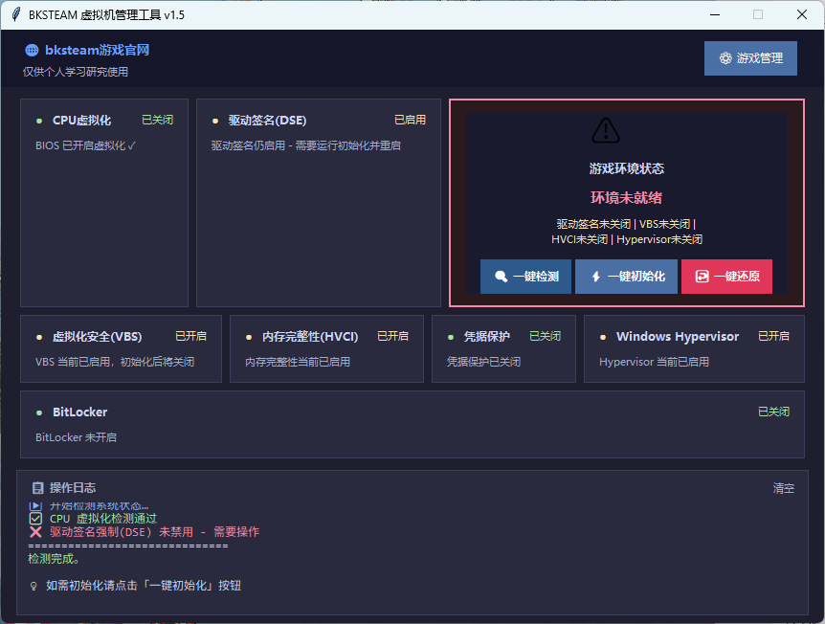The height and width of the screenshot is (624, 825).
Task: Click the red X icon in the log
Action: click(36, 532)
